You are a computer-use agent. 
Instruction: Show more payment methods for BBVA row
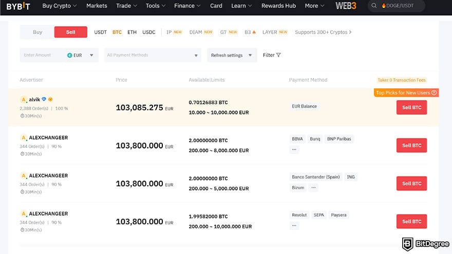click(x=294, y=149)
